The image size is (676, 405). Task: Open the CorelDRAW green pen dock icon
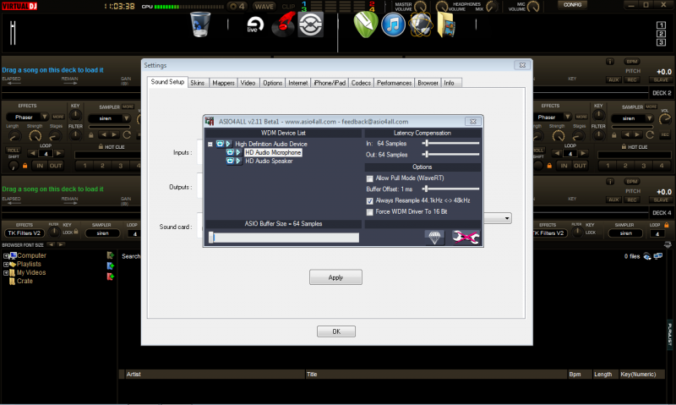click(364, 25)
